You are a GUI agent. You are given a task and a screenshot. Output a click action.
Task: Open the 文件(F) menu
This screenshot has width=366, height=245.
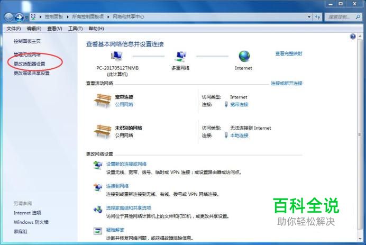coord(14,29)
